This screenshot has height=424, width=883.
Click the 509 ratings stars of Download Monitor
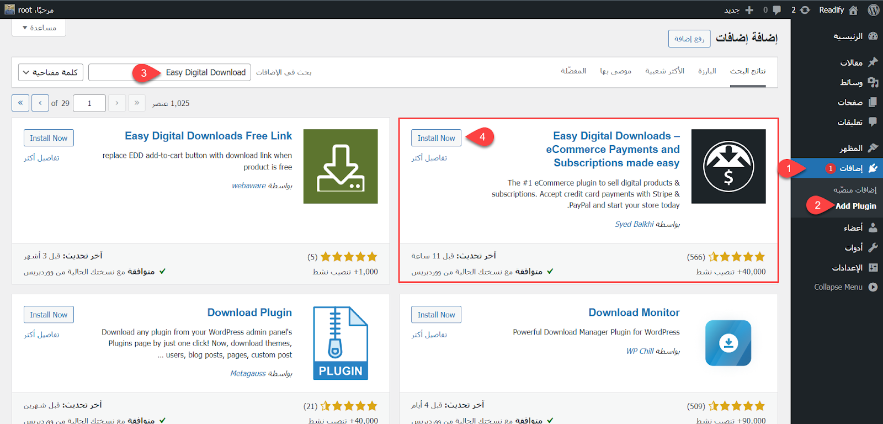pyautogui.click(x=737, y=406)
